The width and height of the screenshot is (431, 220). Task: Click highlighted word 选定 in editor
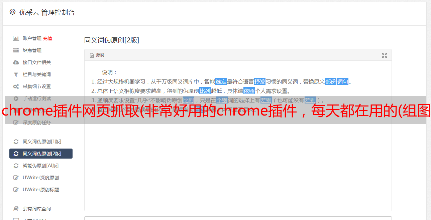221,81
